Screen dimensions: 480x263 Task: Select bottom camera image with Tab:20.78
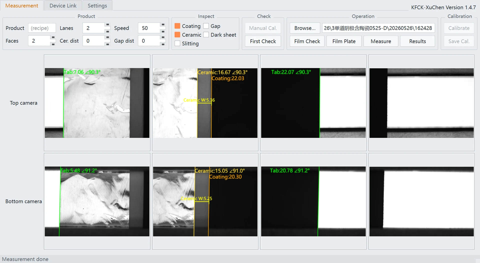(313, 201)
